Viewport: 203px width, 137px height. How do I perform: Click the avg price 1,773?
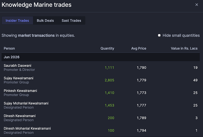(142, 93)
